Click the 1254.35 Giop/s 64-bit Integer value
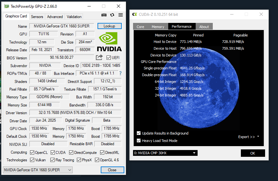Image resolution: width=278 pixels, height=181 pixels. [192, 82]
